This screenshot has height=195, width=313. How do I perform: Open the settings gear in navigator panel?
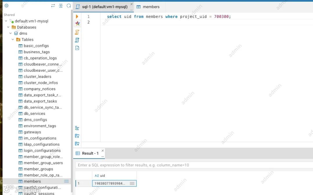coord(6,5)
